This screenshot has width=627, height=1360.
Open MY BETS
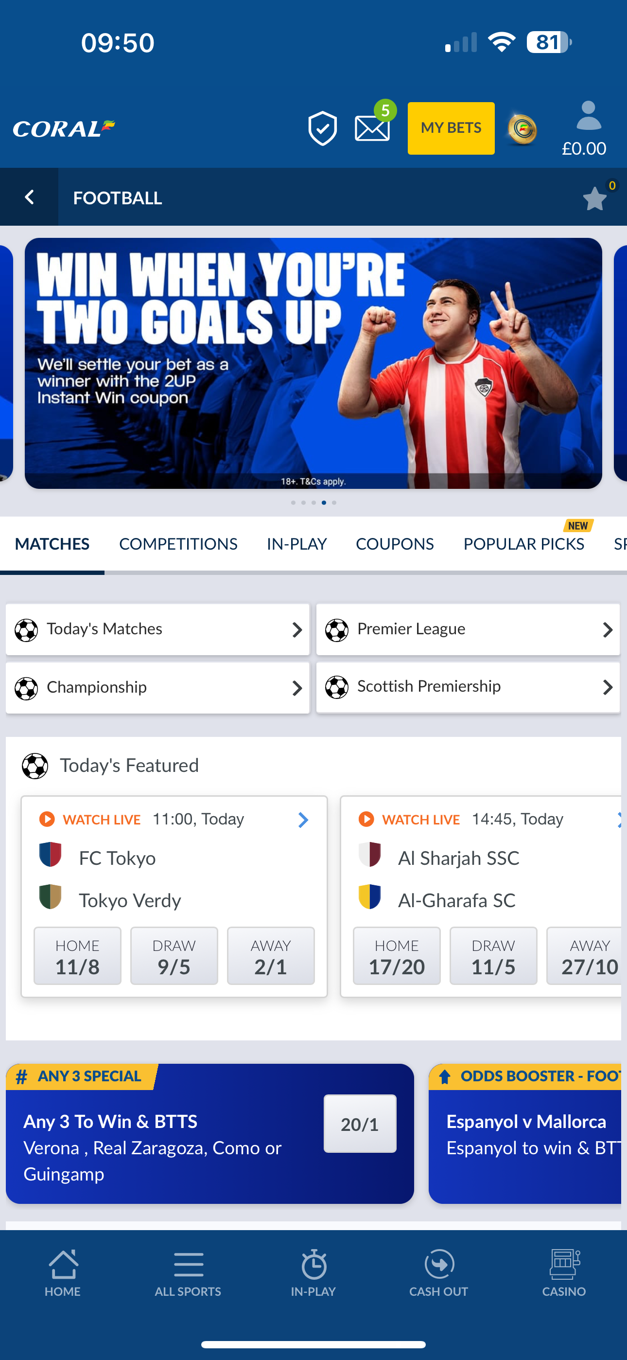point(451,128)
